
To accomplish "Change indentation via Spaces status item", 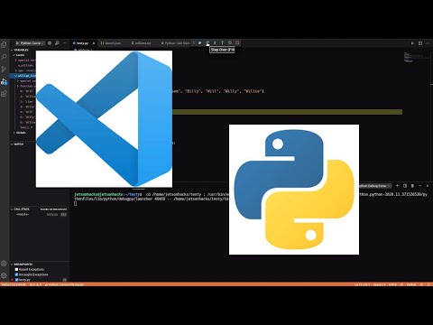I will pyautogui.click(x=379, y=284).
